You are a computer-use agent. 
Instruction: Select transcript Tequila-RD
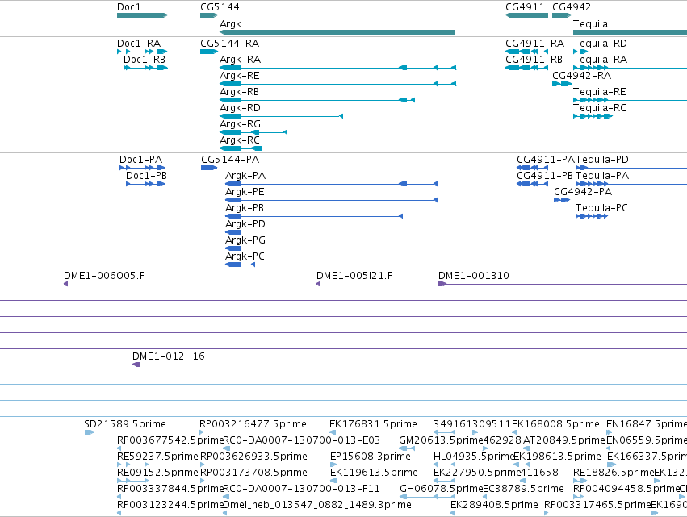click(630, 52)
